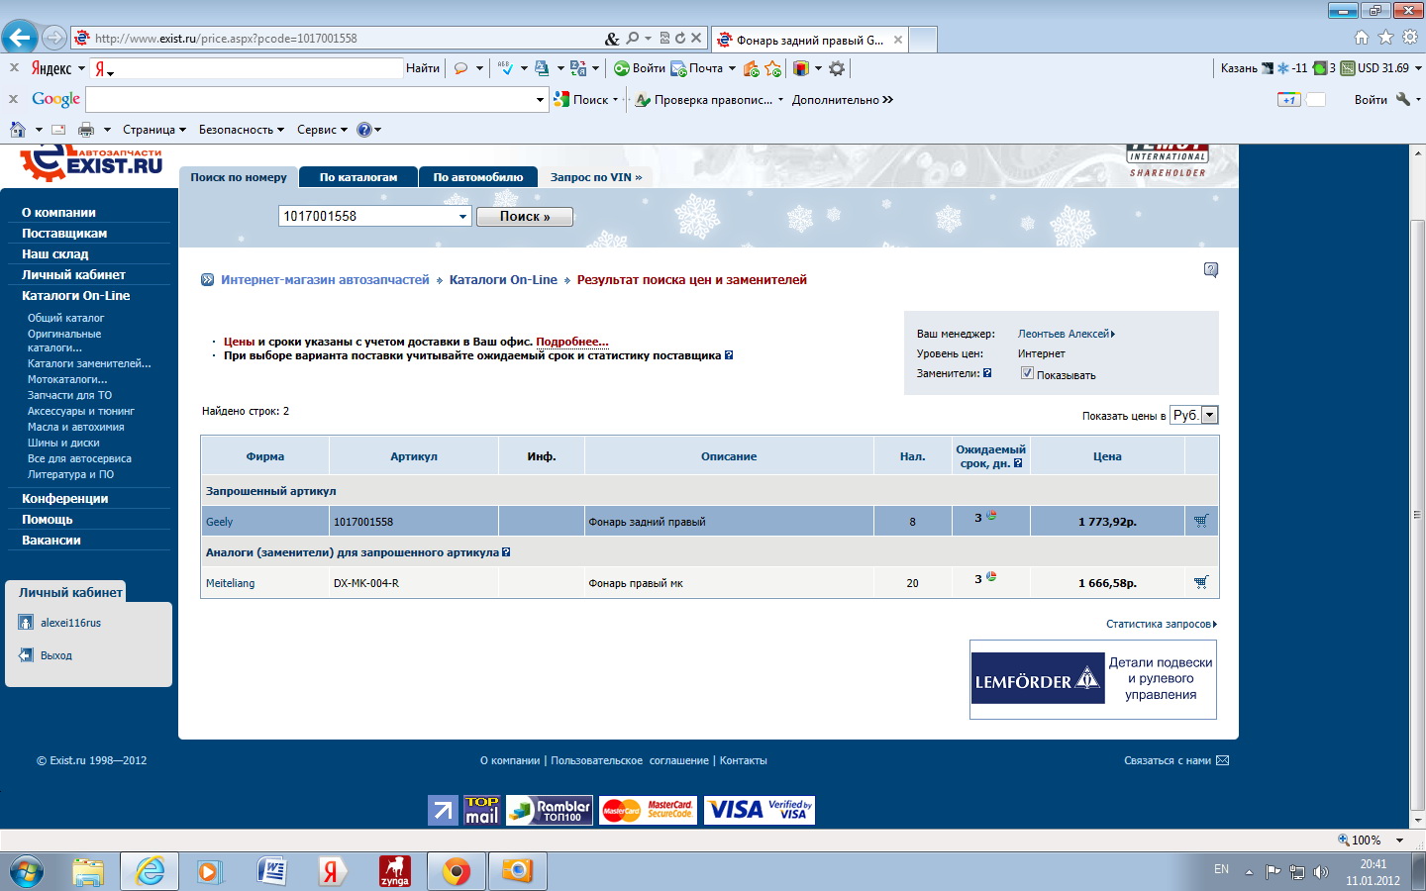Open manager Леонтьев Алексей link
1426x891 pixels.
[1066, 334]
